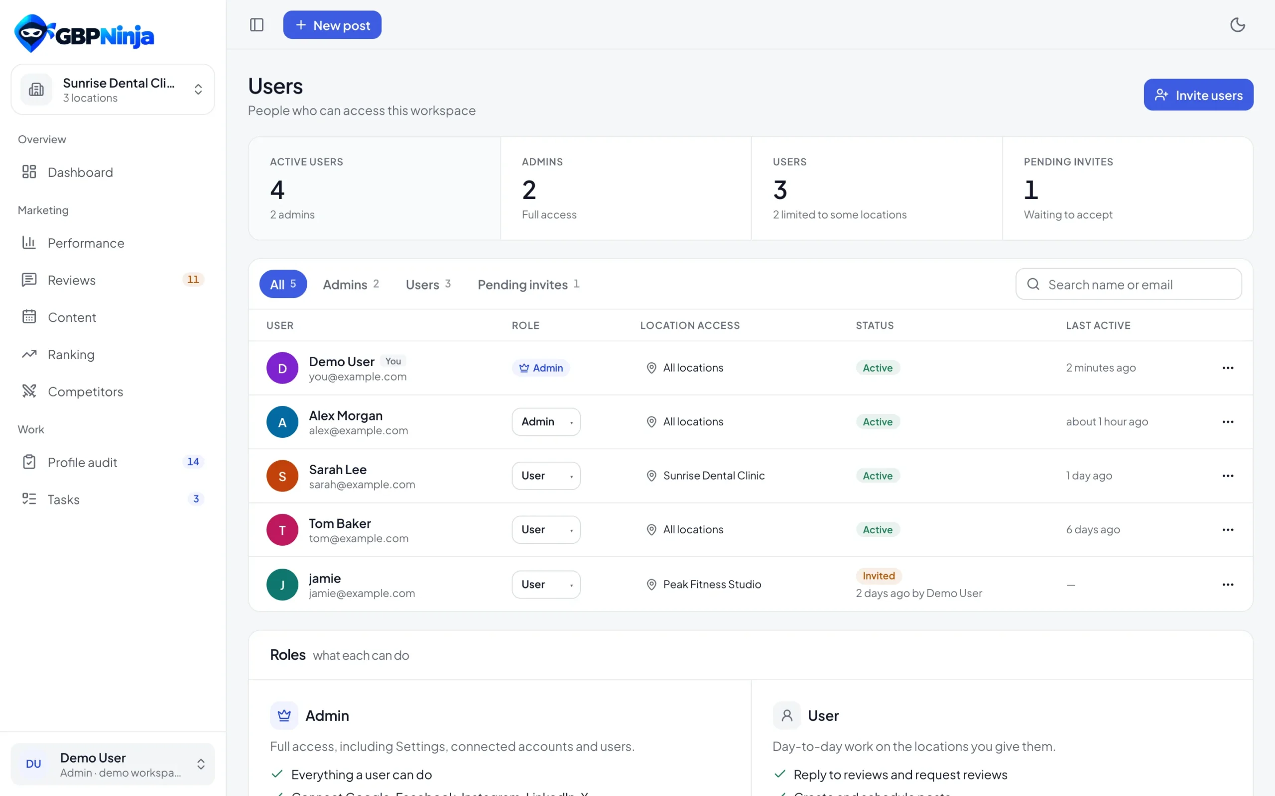Image resolution: width=1275 pixels, height=796 pixels.
Task: Select the All users tab
Action: pos(283,284)
